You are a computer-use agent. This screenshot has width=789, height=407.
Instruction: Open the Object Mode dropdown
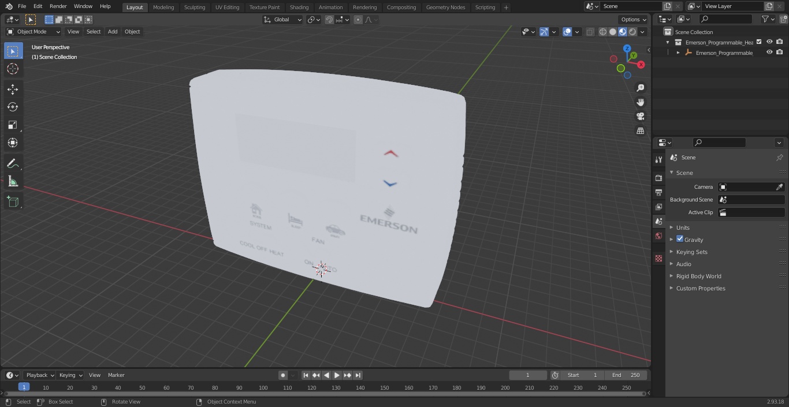pyautogui.click(x=34, y=32)
